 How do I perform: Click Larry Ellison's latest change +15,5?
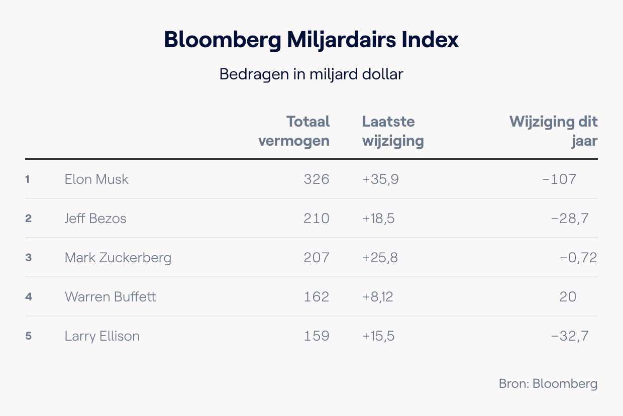pos(378,336)
